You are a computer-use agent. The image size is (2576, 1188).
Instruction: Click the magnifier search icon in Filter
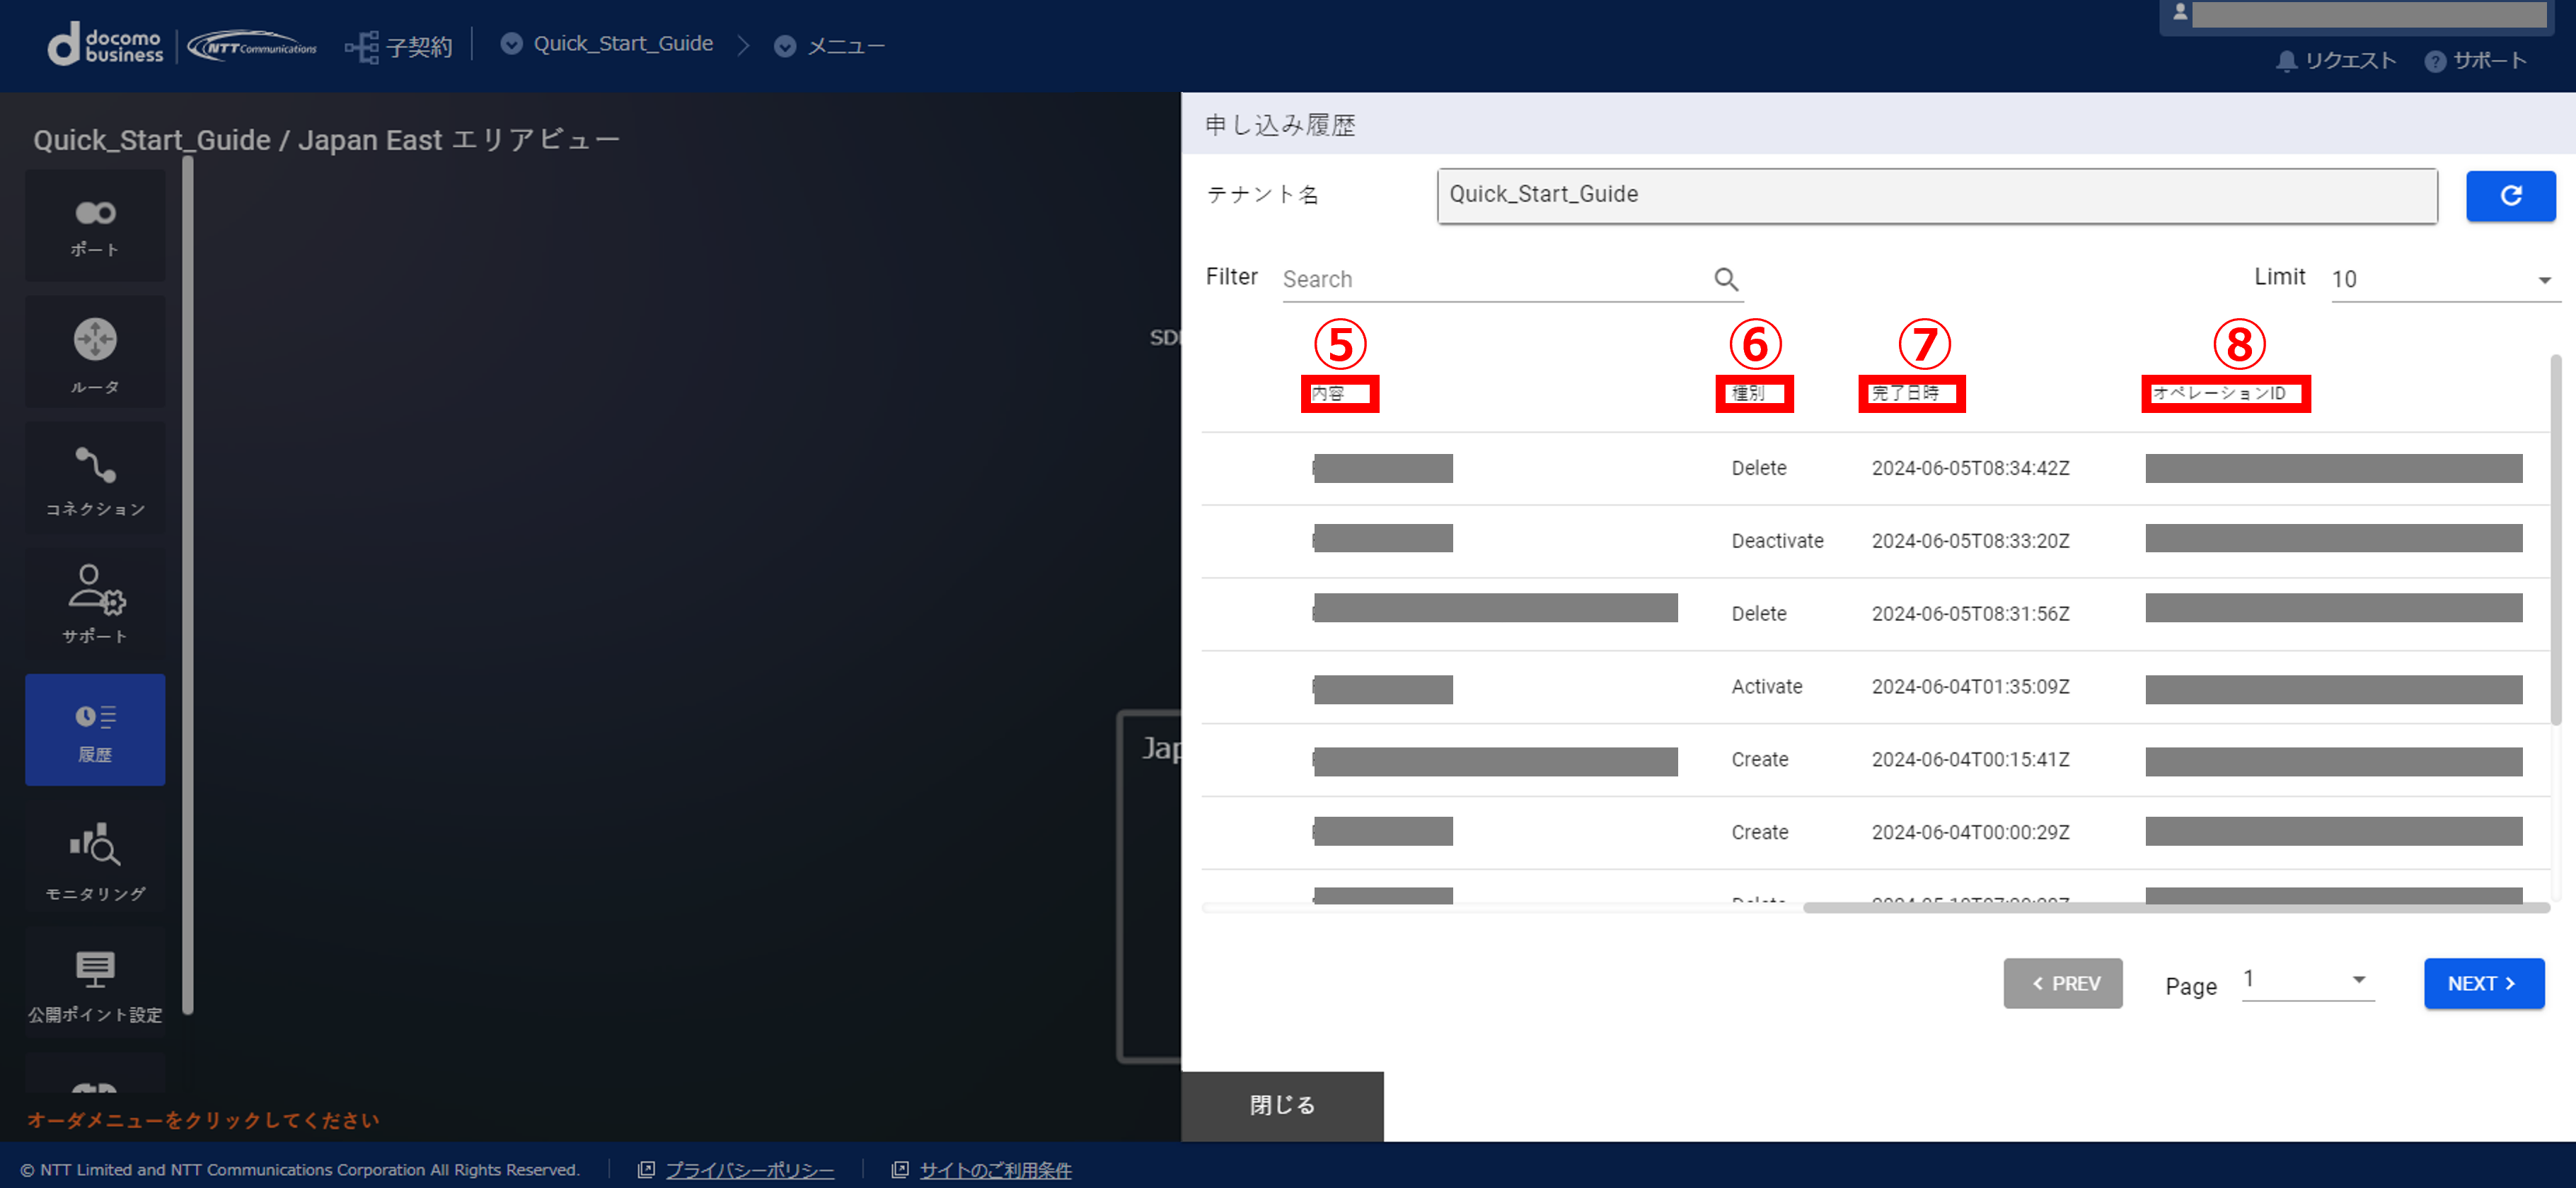pos(1726,279)
